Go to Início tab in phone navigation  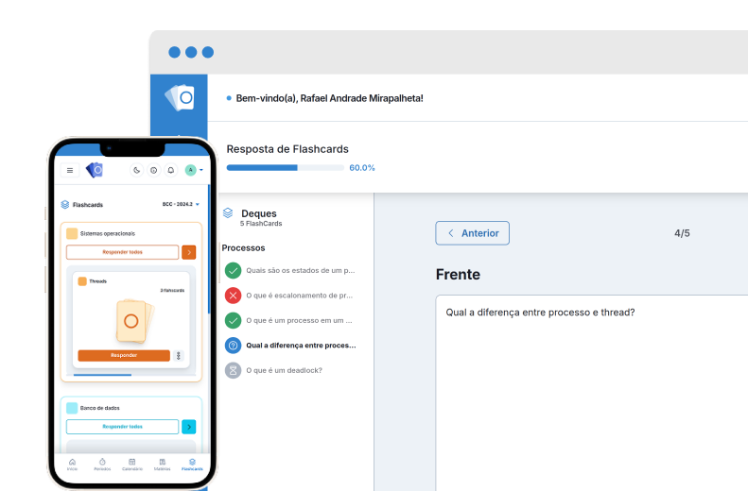72,464
